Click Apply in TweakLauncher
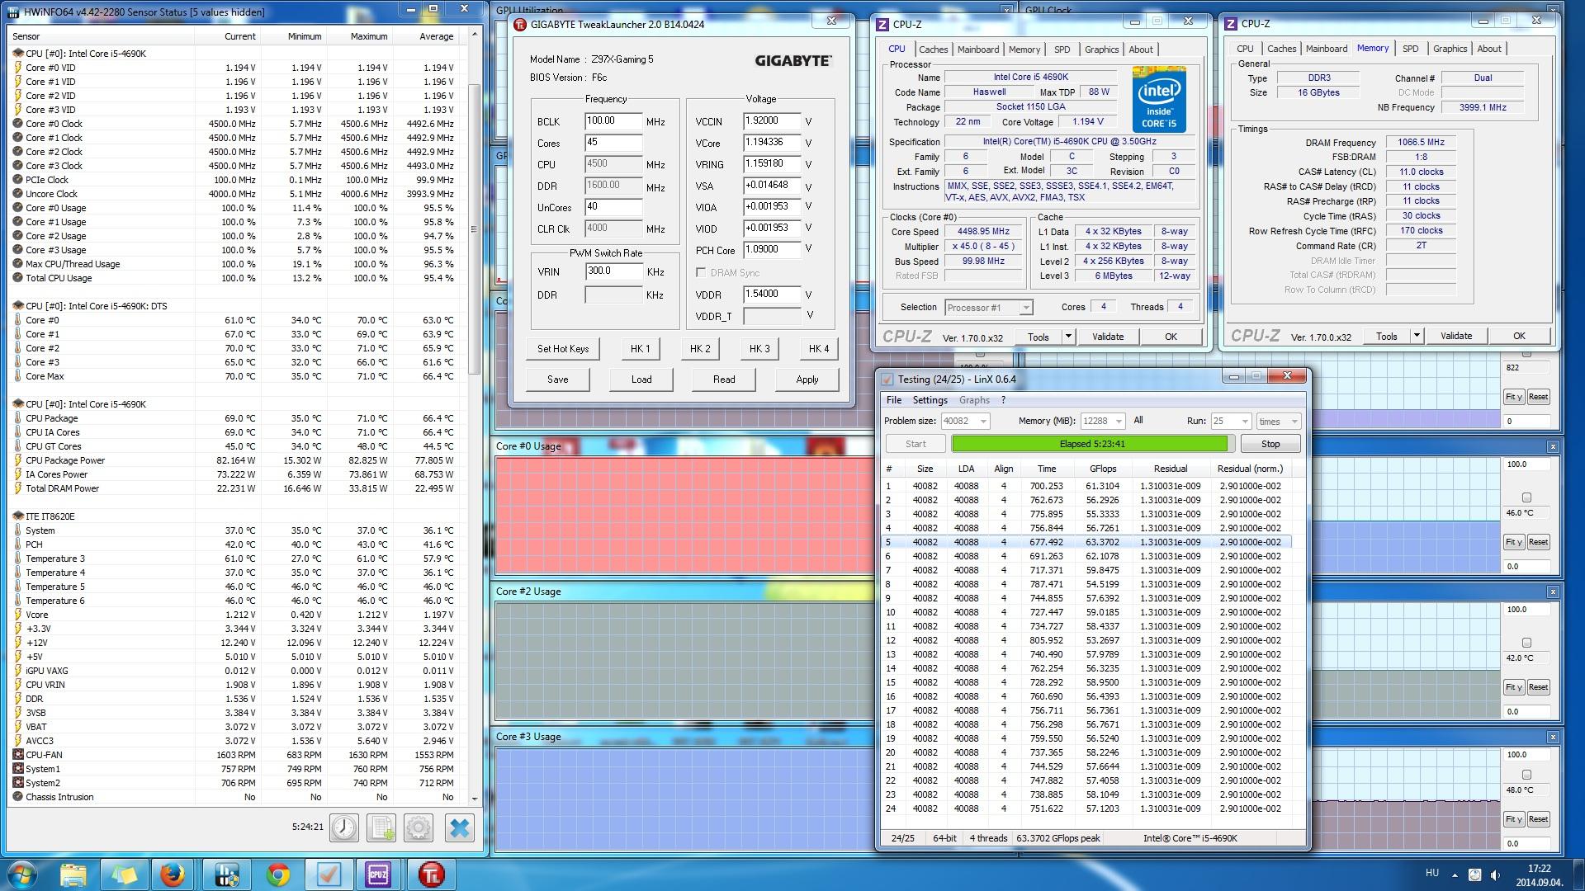 pos(807,379)
